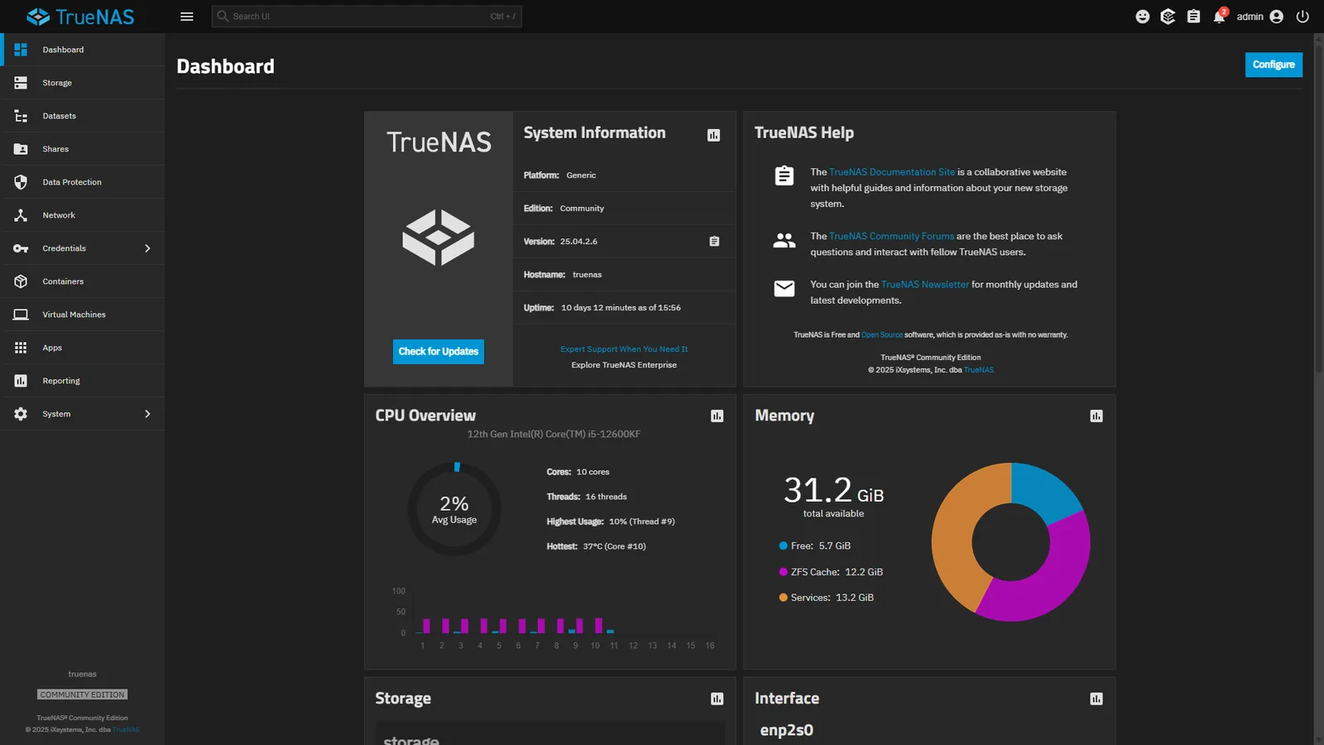
Task: Open the admin account menu
Action: (1259, 17)
